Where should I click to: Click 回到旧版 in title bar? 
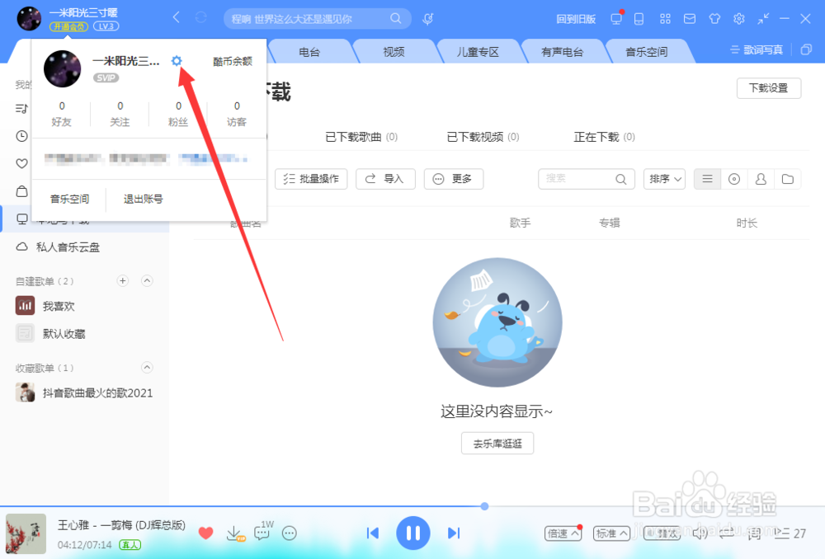[x=576, y=20]
